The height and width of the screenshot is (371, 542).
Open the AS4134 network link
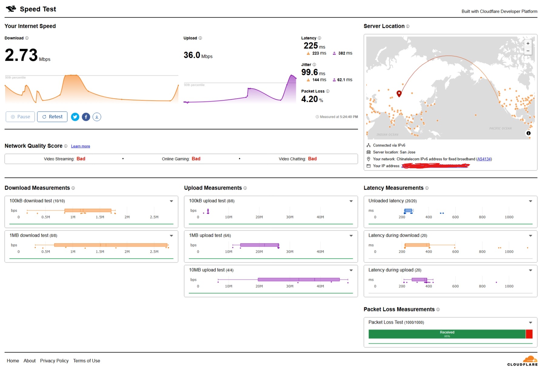coord(484,159)
